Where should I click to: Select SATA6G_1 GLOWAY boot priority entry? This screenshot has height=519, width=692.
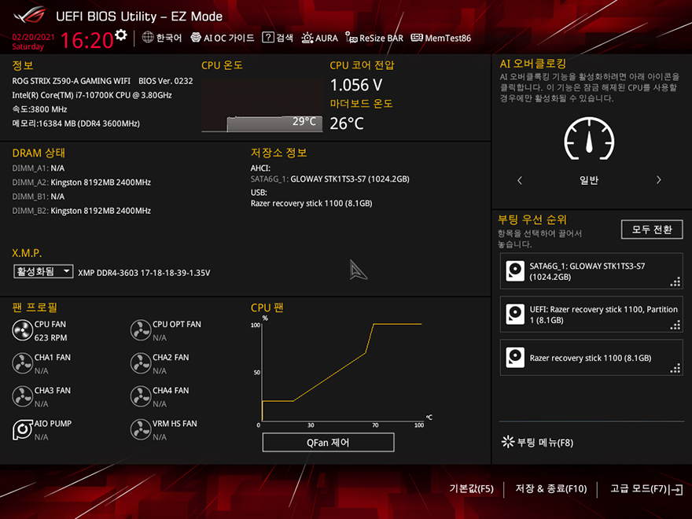pos(591,271)
